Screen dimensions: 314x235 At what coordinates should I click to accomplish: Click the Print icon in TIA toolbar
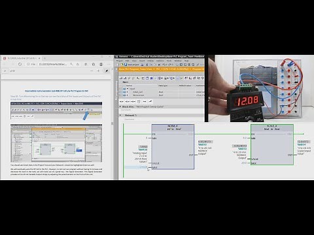tap(142, 65)
